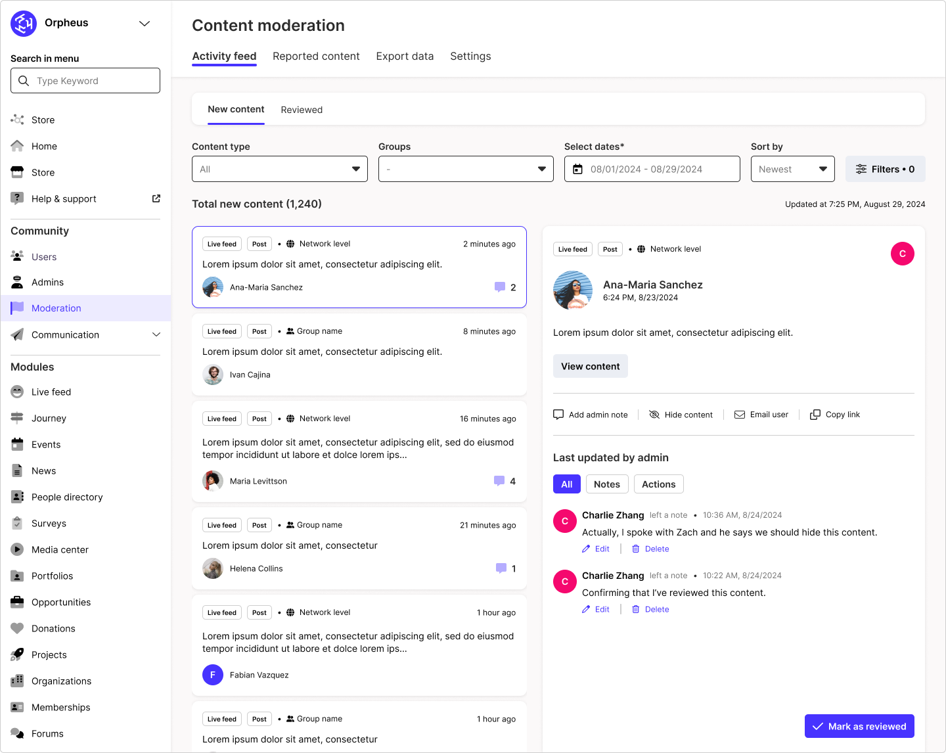Open the Export data tab
This screenshot has width=946, height=753.
[405, 57]
